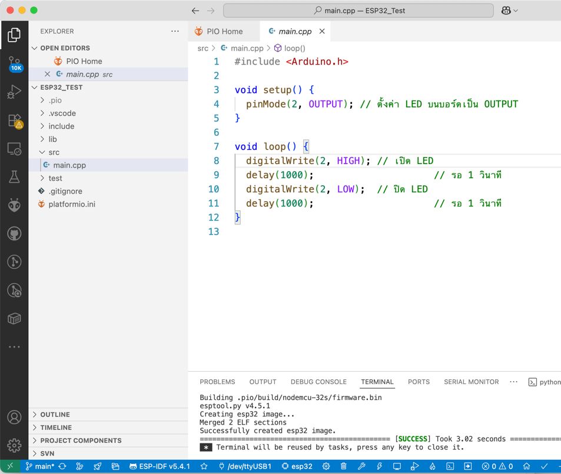Select serial port /dev/ttyUSB1 in status bar

coord(245,466)
